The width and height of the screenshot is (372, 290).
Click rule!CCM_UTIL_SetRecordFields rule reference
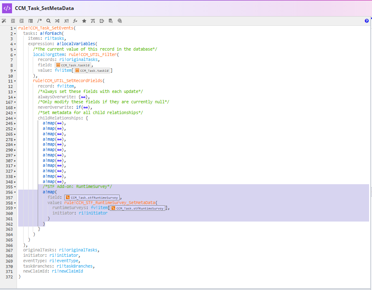click(68, 81)
